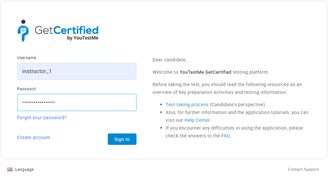The height and width of the screenshot is (189, 329).
Task: Click the "(Candidate's perspective)" text
Action: (x=237, y=105)
